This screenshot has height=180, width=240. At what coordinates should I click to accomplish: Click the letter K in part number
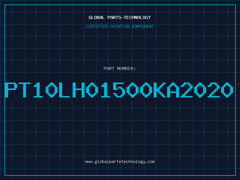pos(160,90)
